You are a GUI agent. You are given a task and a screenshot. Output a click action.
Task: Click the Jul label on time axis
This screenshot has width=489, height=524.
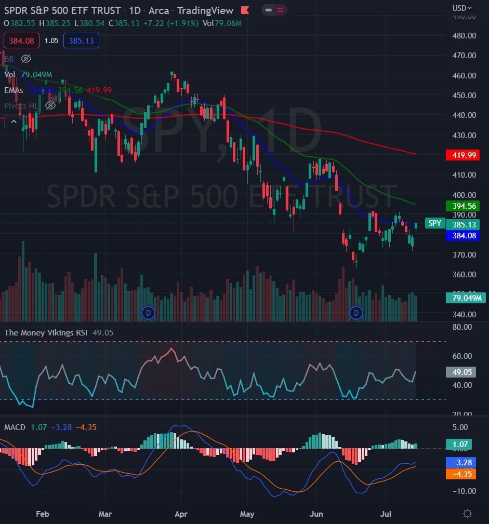(x=385, y=514)
